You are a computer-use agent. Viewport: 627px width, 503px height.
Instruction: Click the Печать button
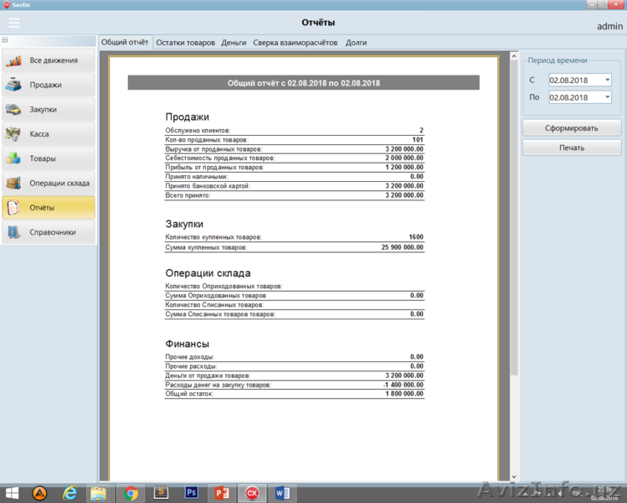(x=572, y=148)
